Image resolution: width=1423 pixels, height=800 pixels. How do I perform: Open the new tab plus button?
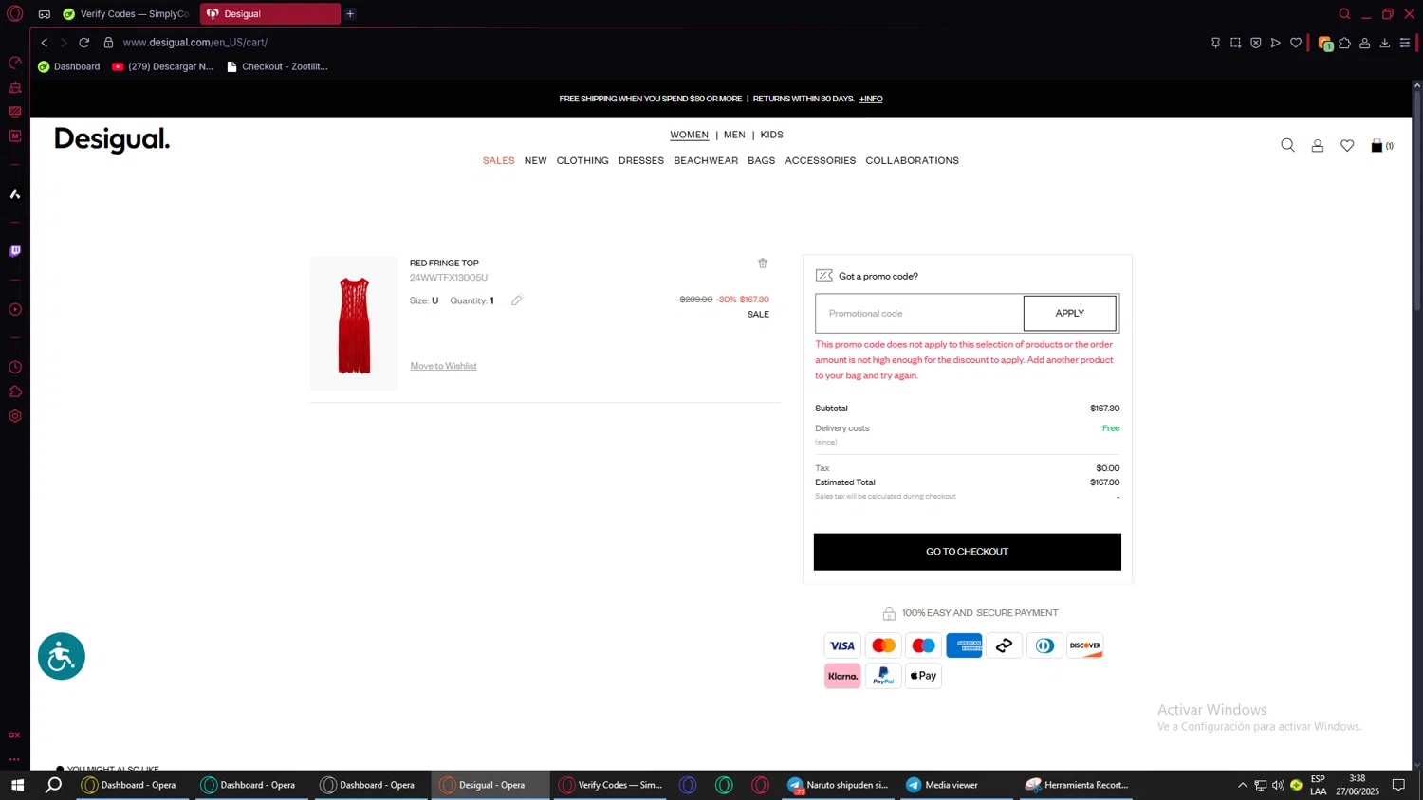pyautogui.click(x=350, y=13)
